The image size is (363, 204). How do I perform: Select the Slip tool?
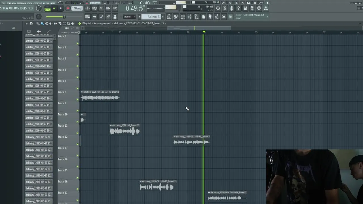point(55,24)
